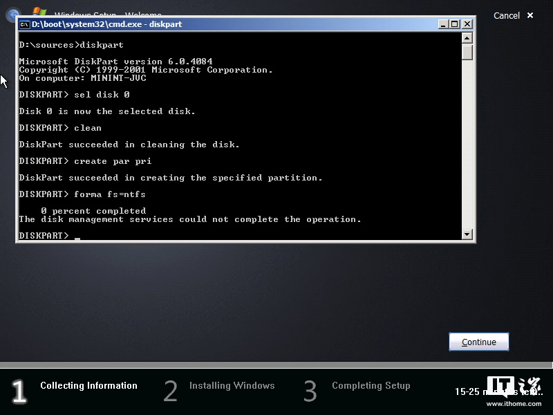The height and width of the screenshot is (415, 553).
Task: Click the scrollbar down arrow in the console window
Action: [x=465, y=234]
